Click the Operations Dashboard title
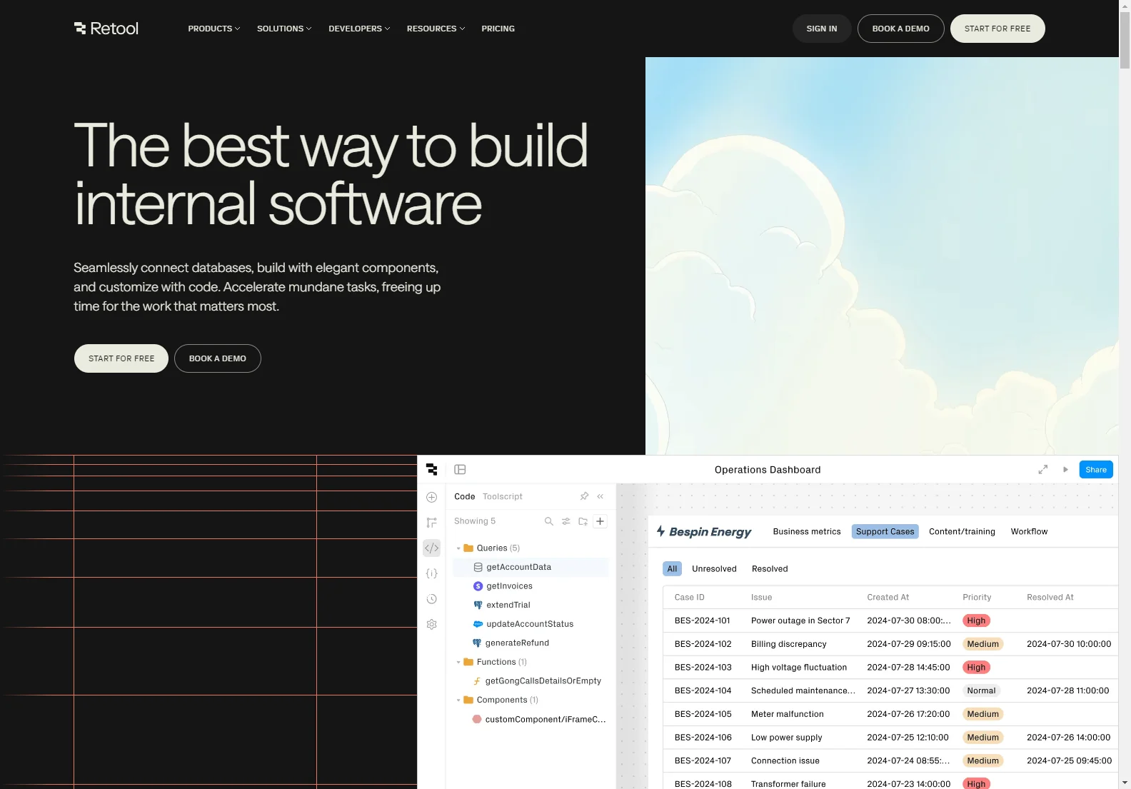Screen dimensions: 1131x789 (768, 470)
